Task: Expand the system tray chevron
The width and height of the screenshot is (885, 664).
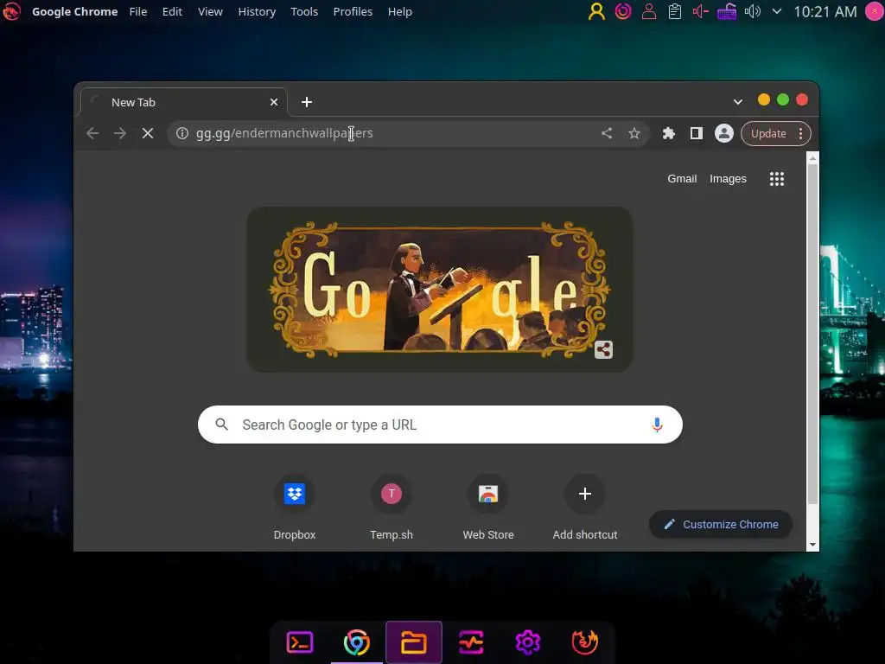Action: tap(777, 11)
